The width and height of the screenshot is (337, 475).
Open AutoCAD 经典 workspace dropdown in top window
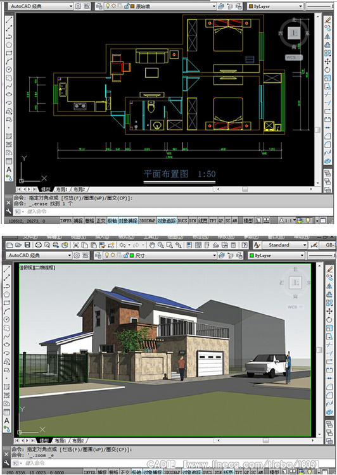pos(41,6)
